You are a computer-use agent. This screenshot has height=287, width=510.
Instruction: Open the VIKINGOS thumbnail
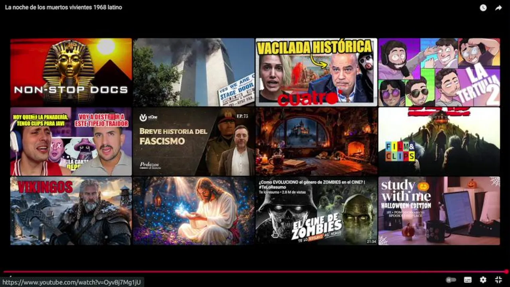(71, 211)
